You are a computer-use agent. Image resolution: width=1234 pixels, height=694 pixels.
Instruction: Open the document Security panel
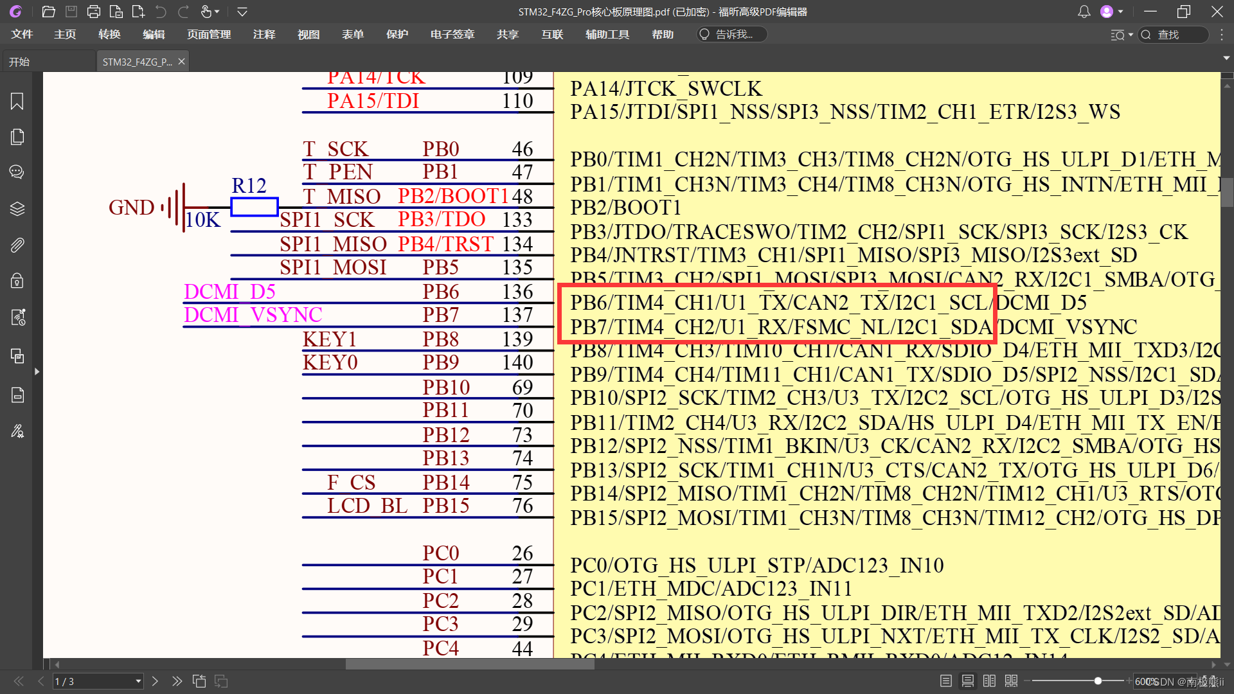click(x=17, y=280)
